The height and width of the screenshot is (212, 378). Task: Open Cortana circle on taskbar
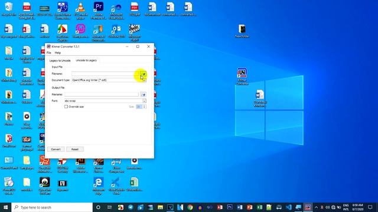pyautogui.click(x=99, y=207)
